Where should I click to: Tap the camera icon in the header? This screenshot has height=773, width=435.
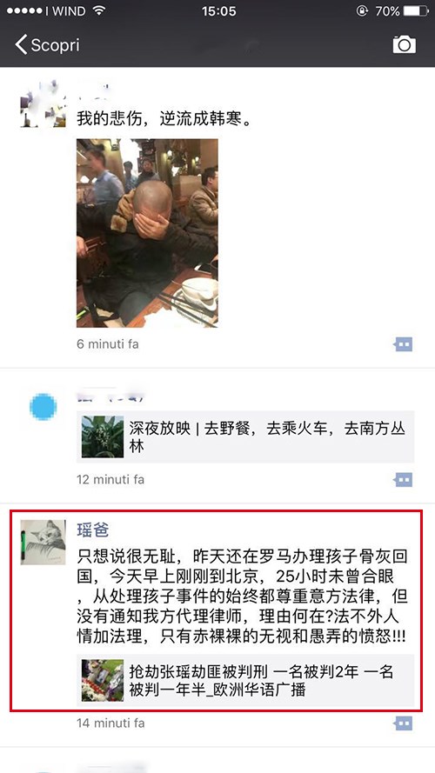tap(404, 45)
